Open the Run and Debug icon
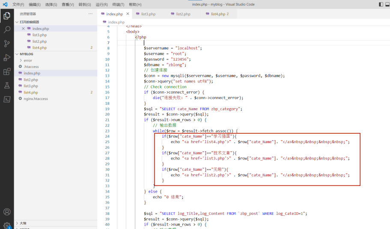The image size is (390, 229). (7, 58)
